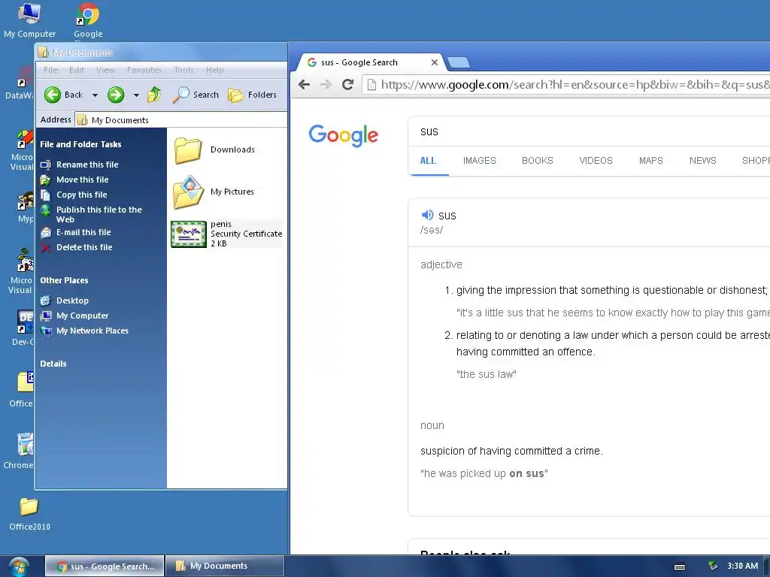The height and width of the screenshot is (577, 770).
Task: Open Search in Explorer toolbar
Action: pyautogui.click(x=196, y=95)
